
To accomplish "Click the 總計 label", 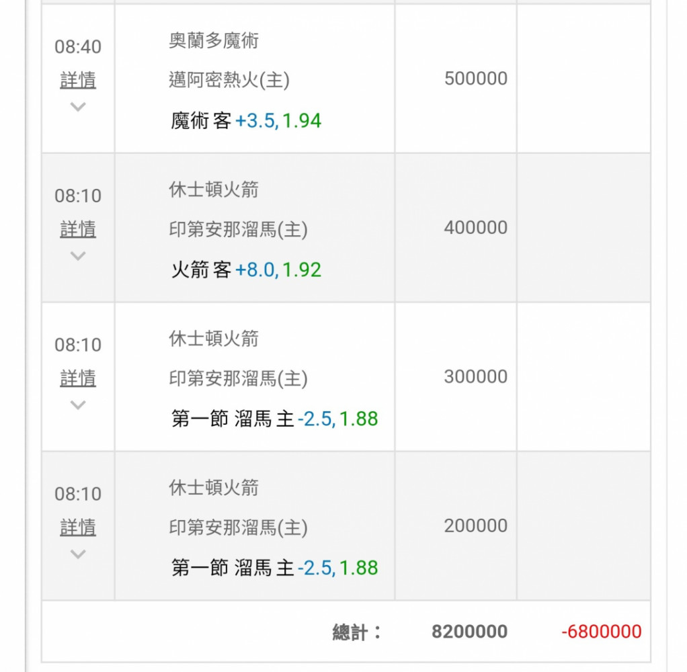I will pyautogui.click(x=357, y=632).
